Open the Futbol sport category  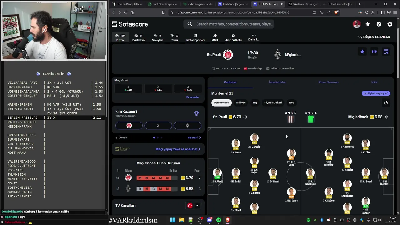point(120,38)
